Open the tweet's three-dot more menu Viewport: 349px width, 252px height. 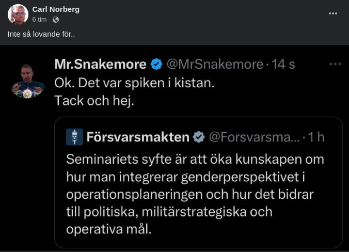(x=335, y=64)
